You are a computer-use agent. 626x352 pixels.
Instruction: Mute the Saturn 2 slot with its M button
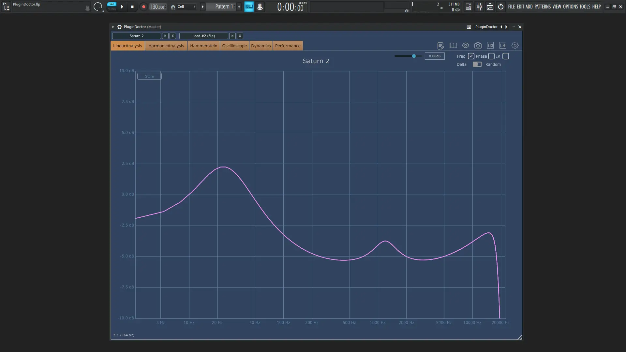pos(165,36)
